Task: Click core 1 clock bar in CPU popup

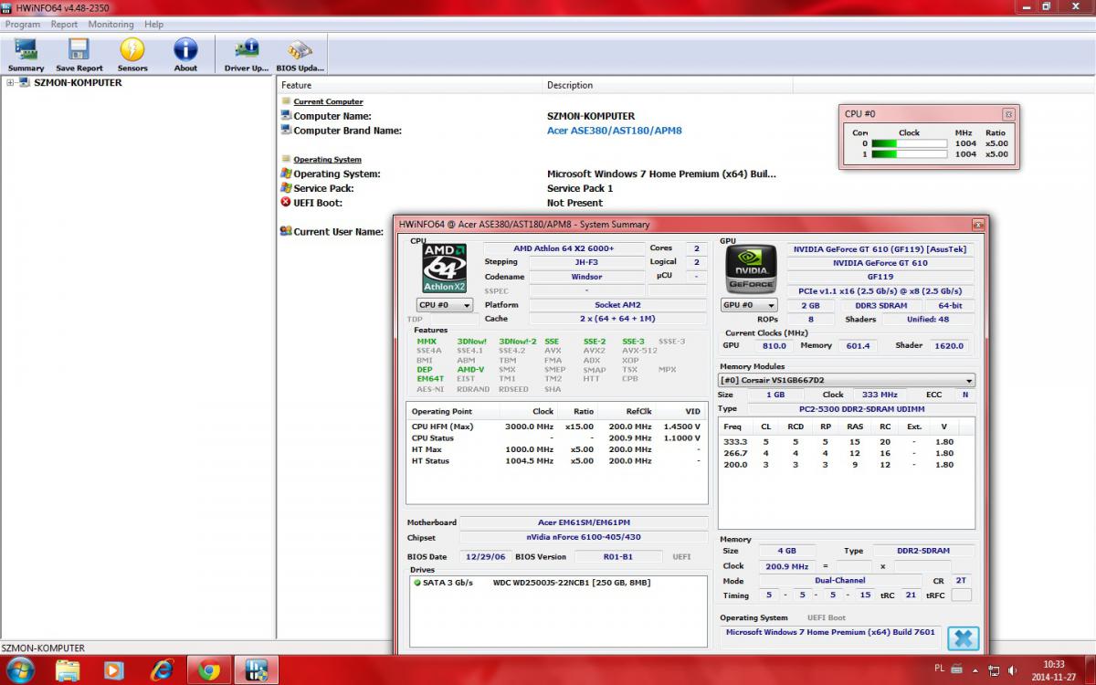Action: (x=909, y=154)
